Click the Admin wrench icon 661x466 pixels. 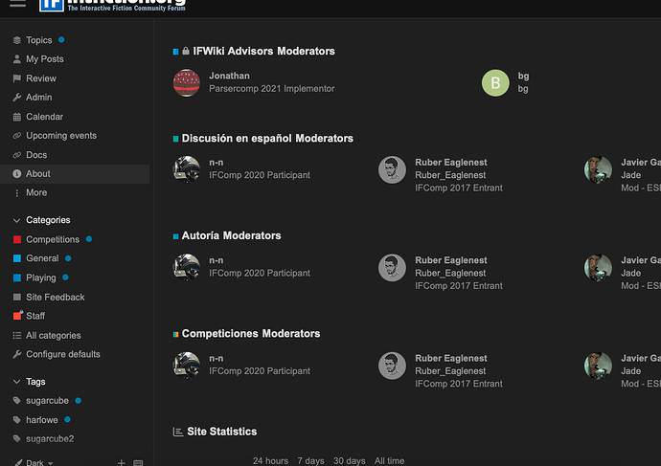pyautogui.click(x=17, y=98)
